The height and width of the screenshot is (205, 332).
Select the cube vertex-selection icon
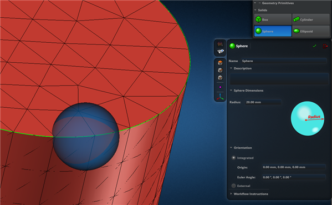tap(220, 77)
